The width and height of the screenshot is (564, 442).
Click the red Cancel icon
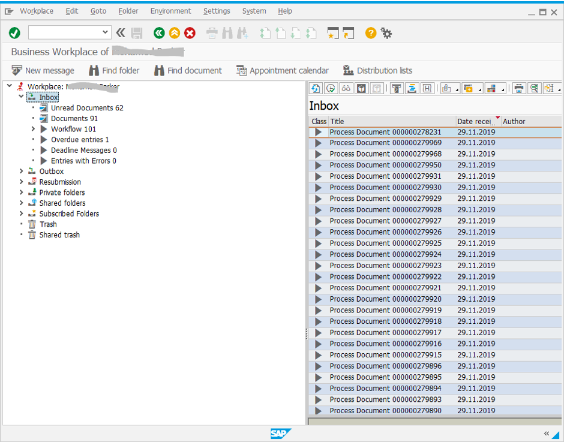point(190,33)
